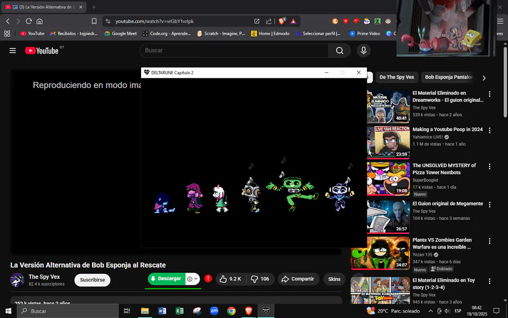508x318 pixels.
Task: Open the site information icon beside the URL
Action: click(x=108, y=21)
